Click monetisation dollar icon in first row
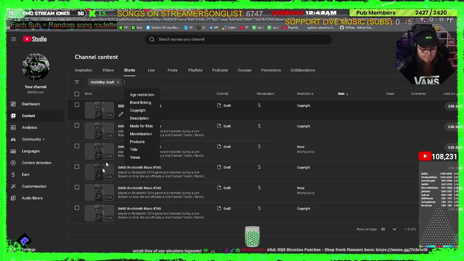The width and height of the screenshot is (464, 261). (259, 105)
